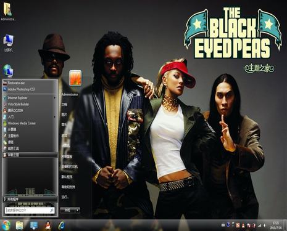This screenshot has height=231, width=287.
Task: Click the QQ penguin taskbar icon
Action: coord(48,225)
